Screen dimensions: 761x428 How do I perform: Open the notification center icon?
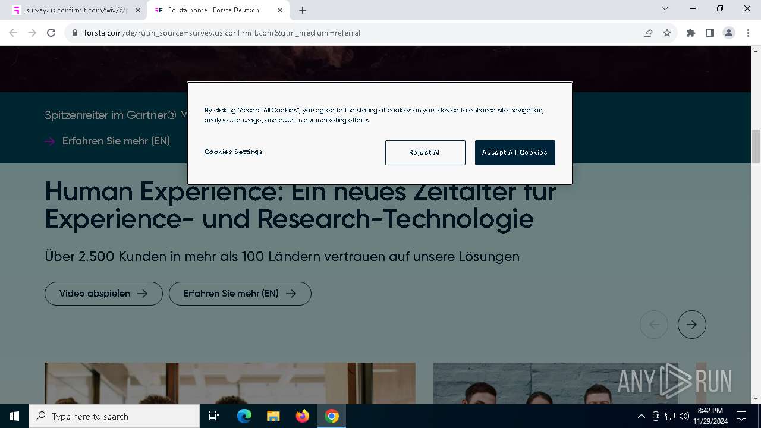pyautogui.click(x=741, y=416)
